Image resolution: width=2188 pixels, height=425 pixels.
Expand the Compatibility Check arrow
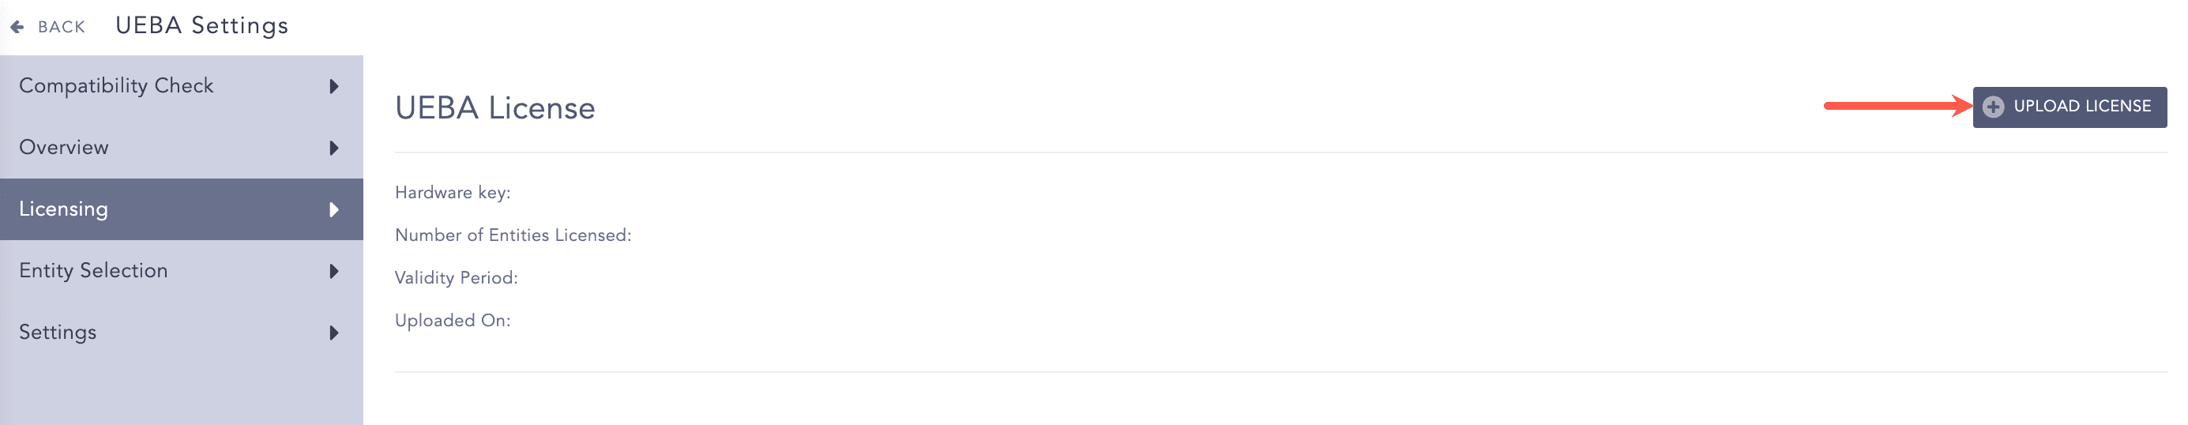(x=334, y=86)
